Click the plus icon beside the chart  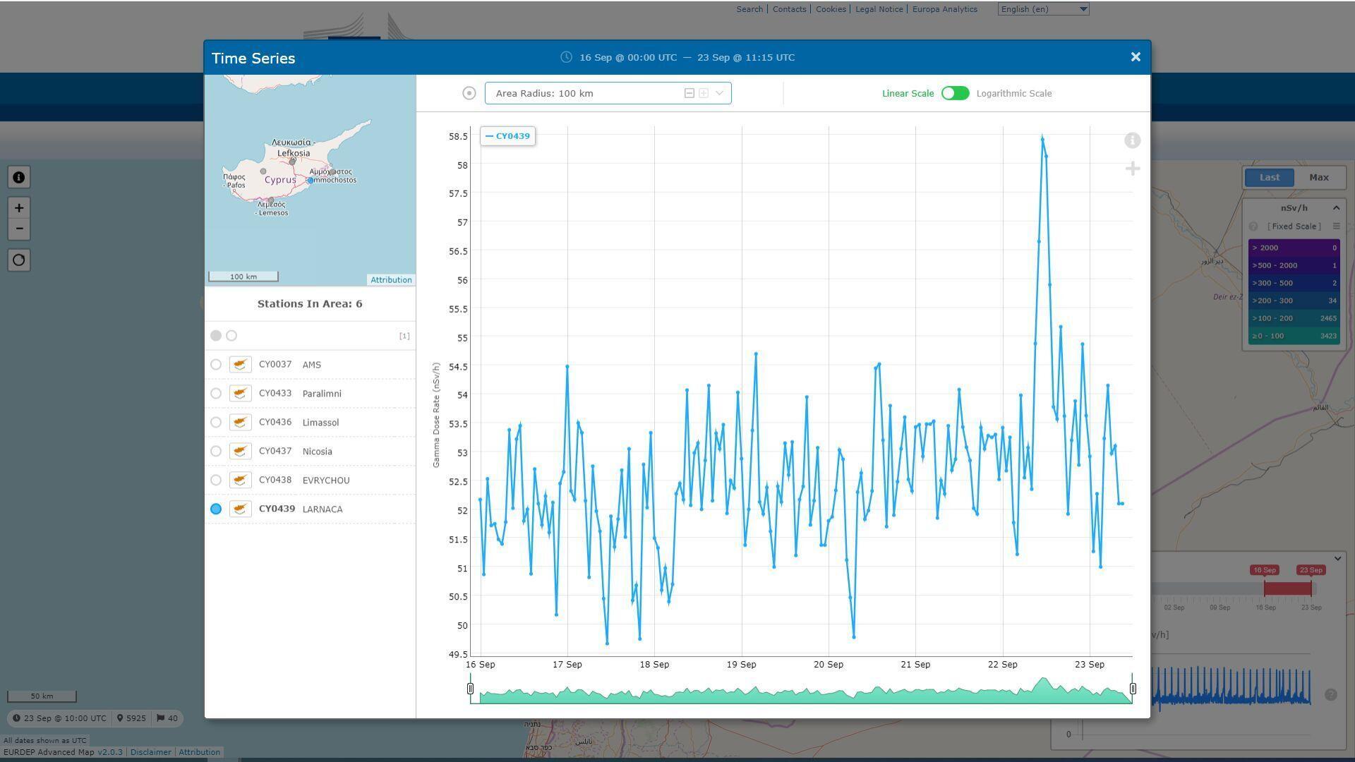[x=1132, y=169]
